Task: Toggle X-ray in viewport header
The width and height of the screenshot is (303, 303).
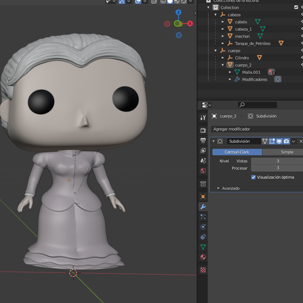Action: [x=154, y=2]
